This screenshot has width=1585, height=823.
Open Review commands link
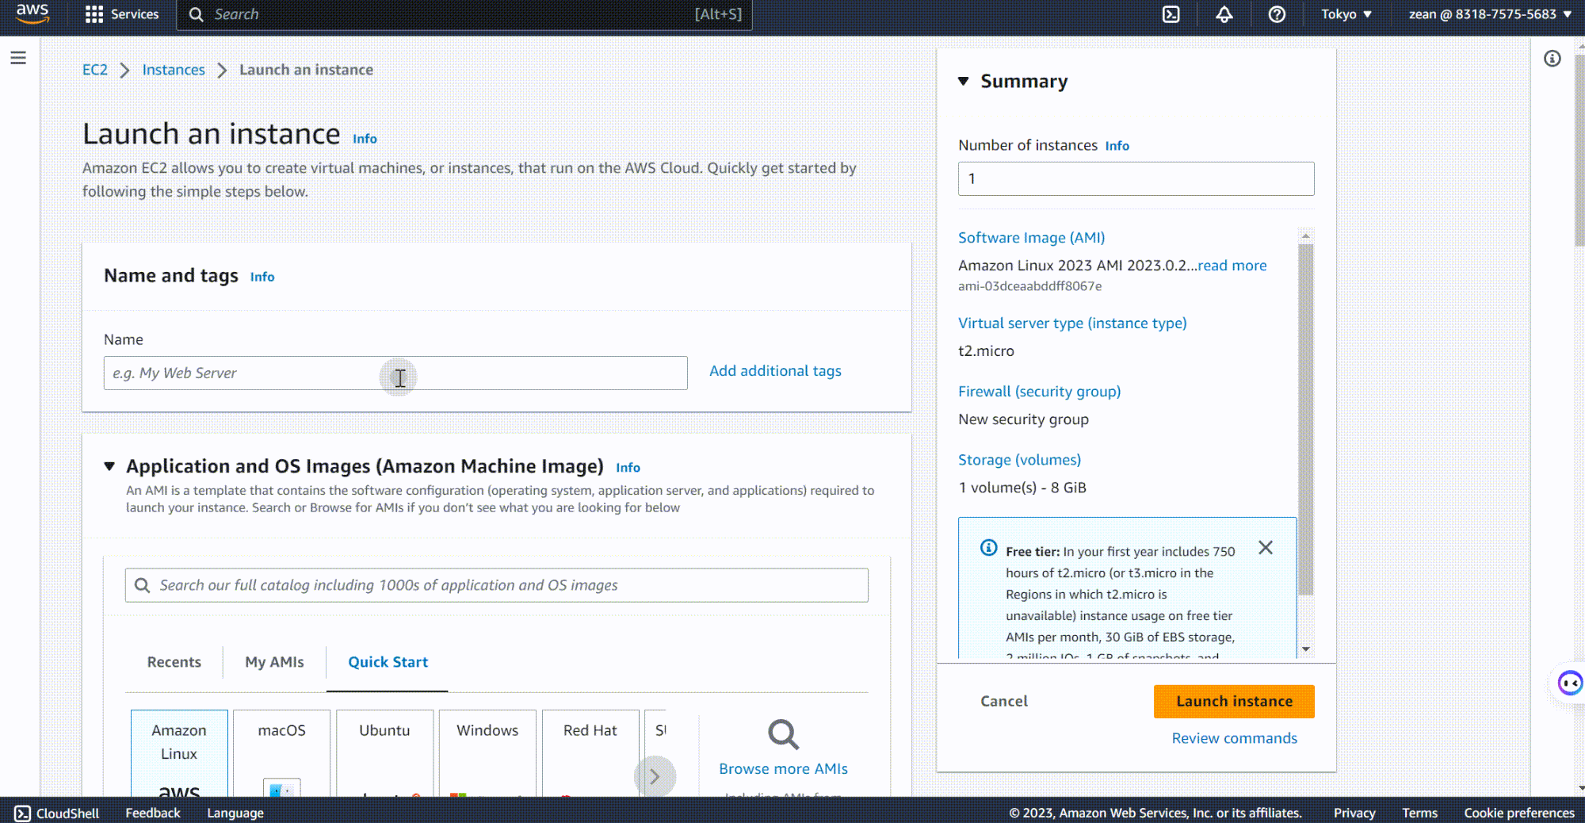1234,738
